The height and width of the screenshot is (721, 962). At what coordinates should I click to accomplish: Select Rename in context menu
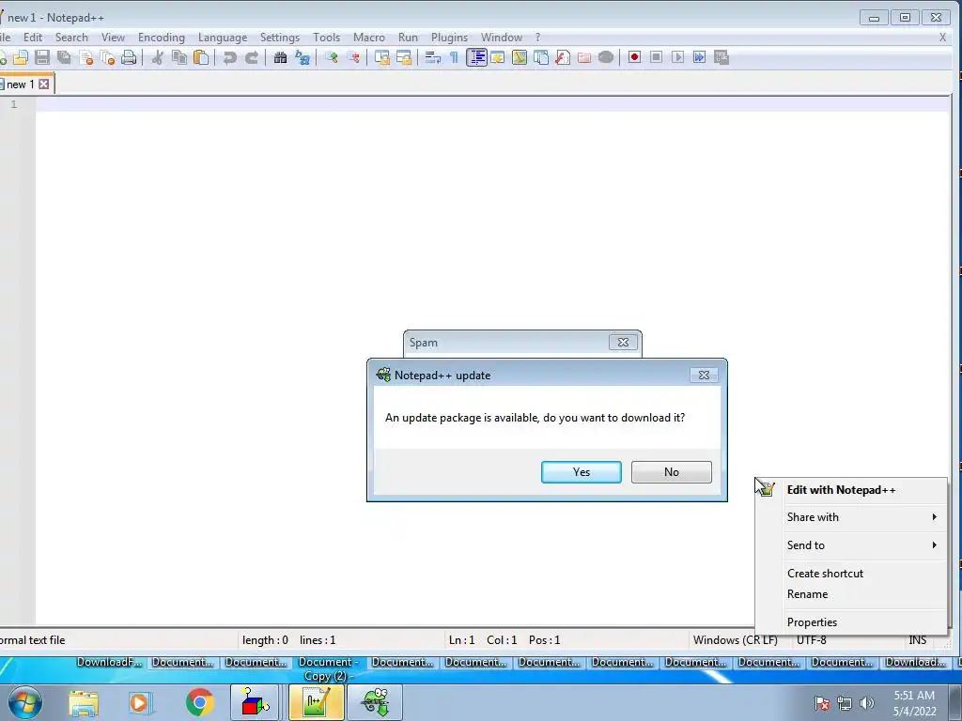pos(851,594)
